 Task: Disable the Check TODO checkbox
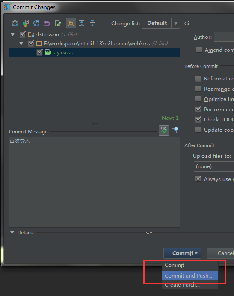[198, 119]
